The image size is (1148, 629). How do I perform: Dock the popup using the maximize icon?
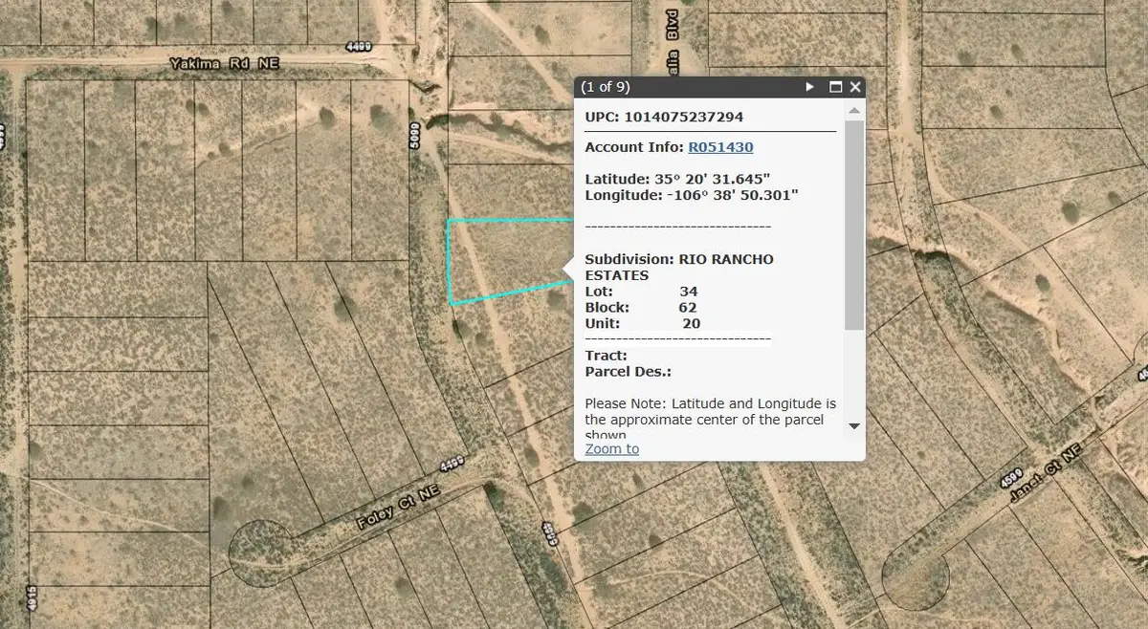pyautogui.click(x=833, y=86)
